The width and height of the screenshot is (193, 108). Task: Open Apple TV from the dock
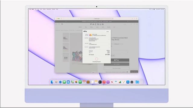[100, 82]
